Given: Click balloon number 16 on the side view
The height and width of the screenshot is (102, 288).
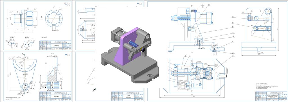Looking at the screenshot, I should [x=233, y=23].
